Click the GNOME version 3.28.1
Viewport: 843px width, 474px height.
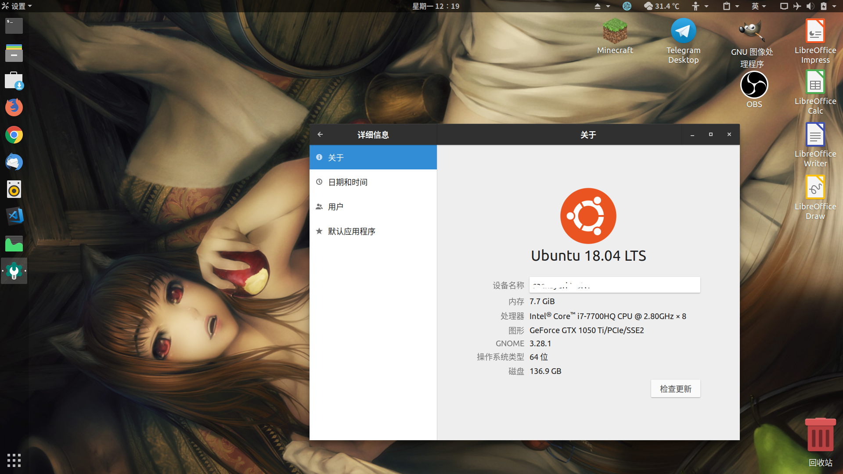[540, 344]
